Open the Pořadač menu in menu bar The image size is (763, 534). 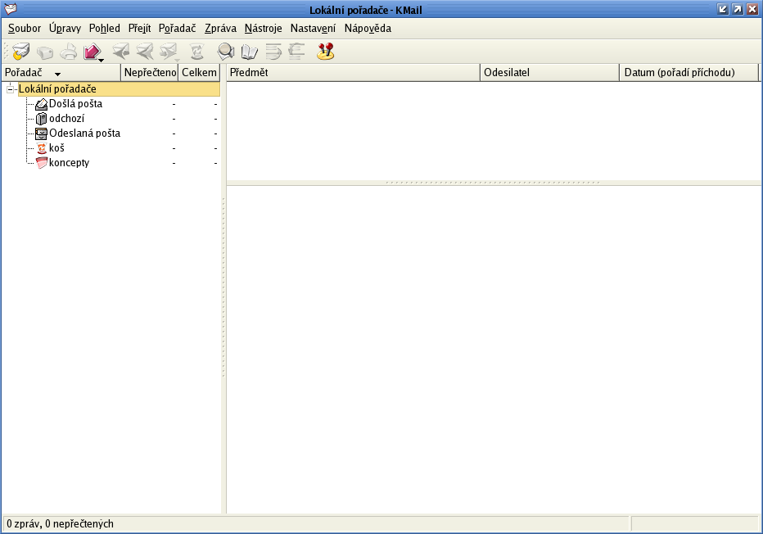point(177,28)
